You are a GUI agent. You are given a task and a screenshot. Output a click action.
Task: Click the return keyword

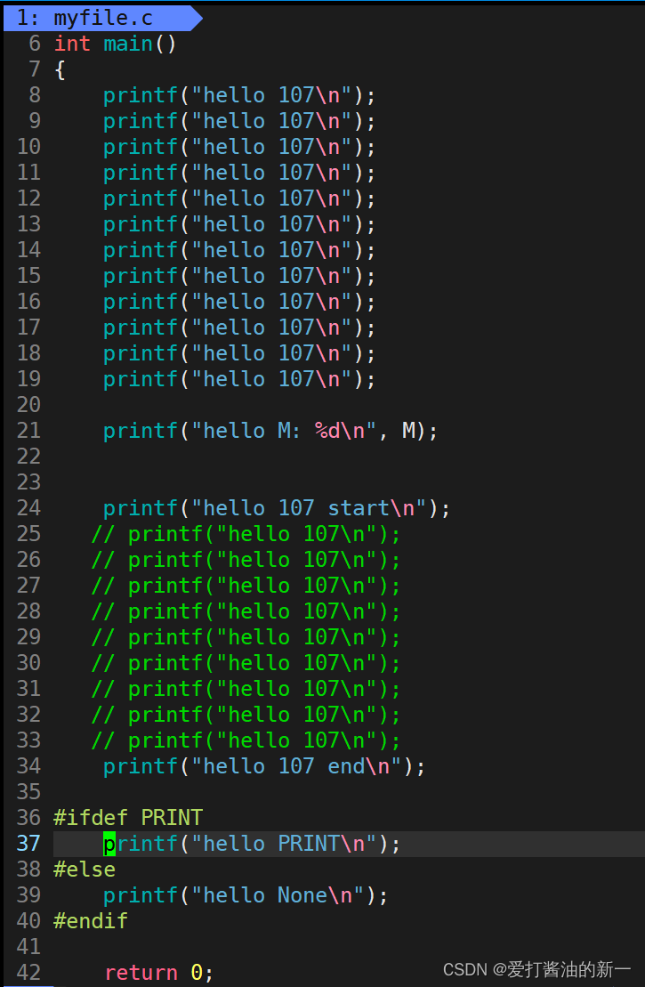point(141,973)
